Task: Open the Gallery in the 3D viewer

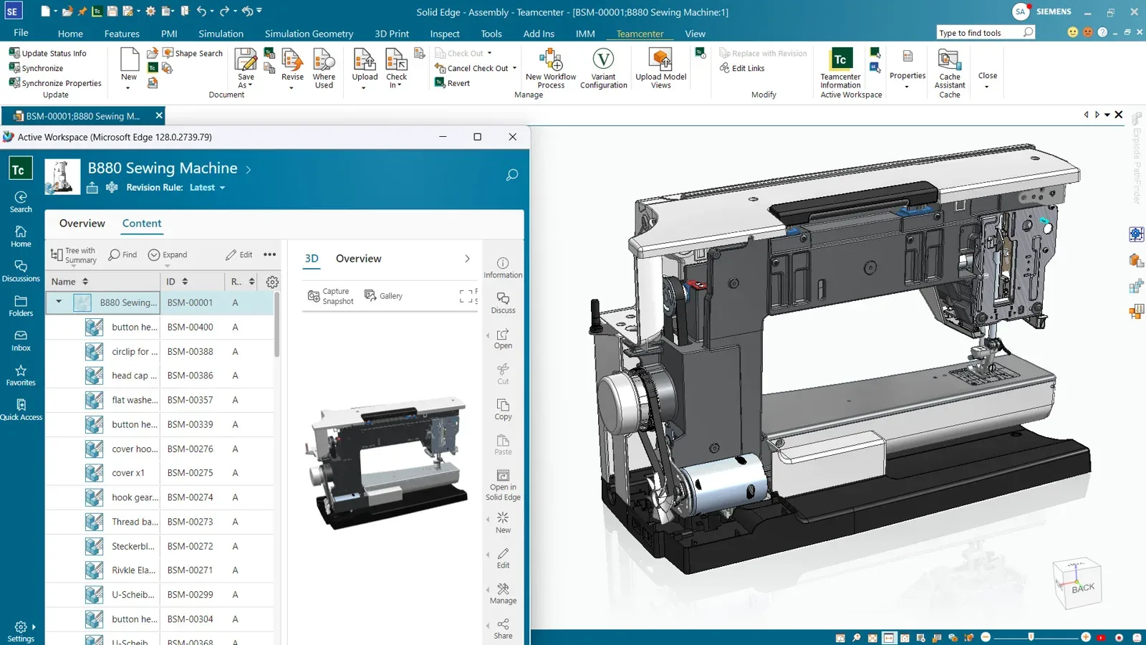Action: (383, 295)
